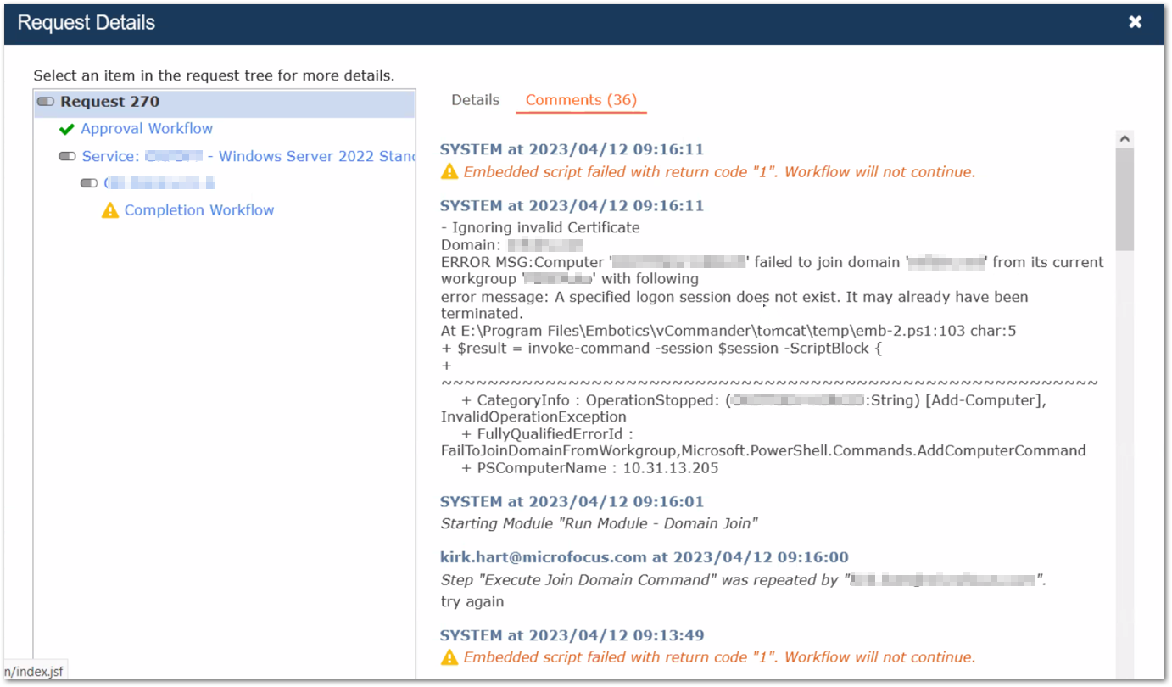The height and width of the screenshot is (687, 1172).
Task: Open the Completion Workflow link
Action: click(199, 210)
